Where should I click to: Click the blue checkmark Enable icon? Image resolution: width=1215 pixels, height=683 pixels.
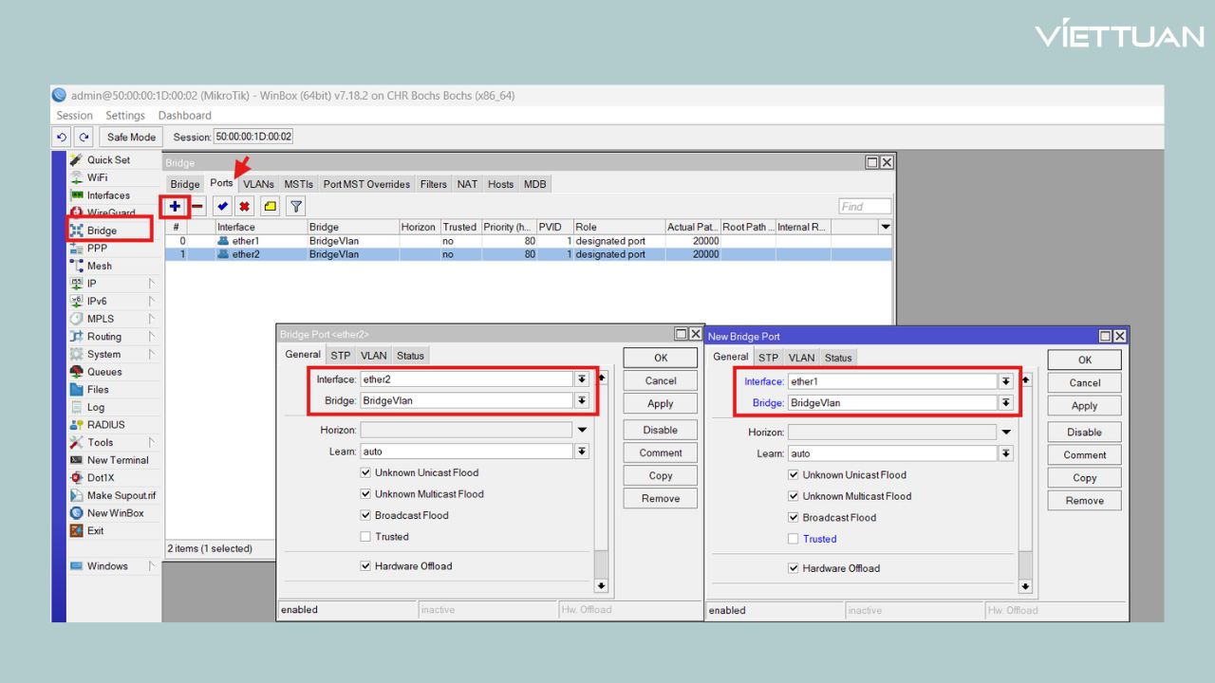(x=222, y=206)
